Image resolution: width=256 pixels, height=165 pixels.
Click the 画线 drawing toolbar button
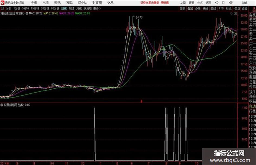[213, 8]
